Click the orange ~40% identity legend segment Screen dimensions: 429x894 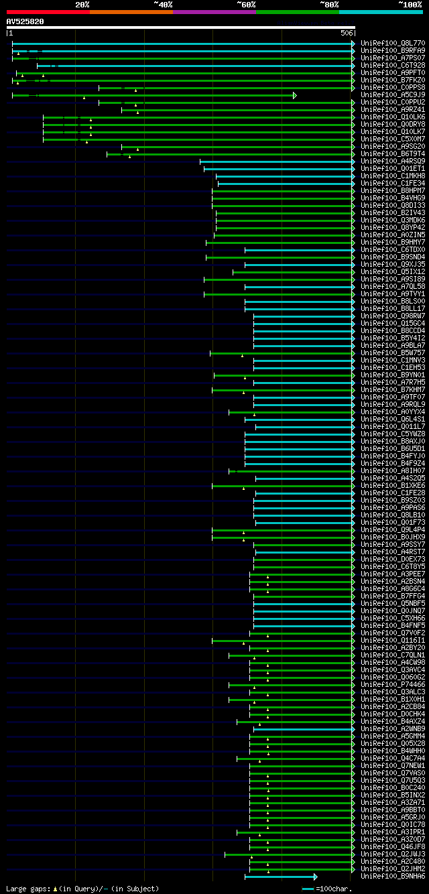(131, 12)
